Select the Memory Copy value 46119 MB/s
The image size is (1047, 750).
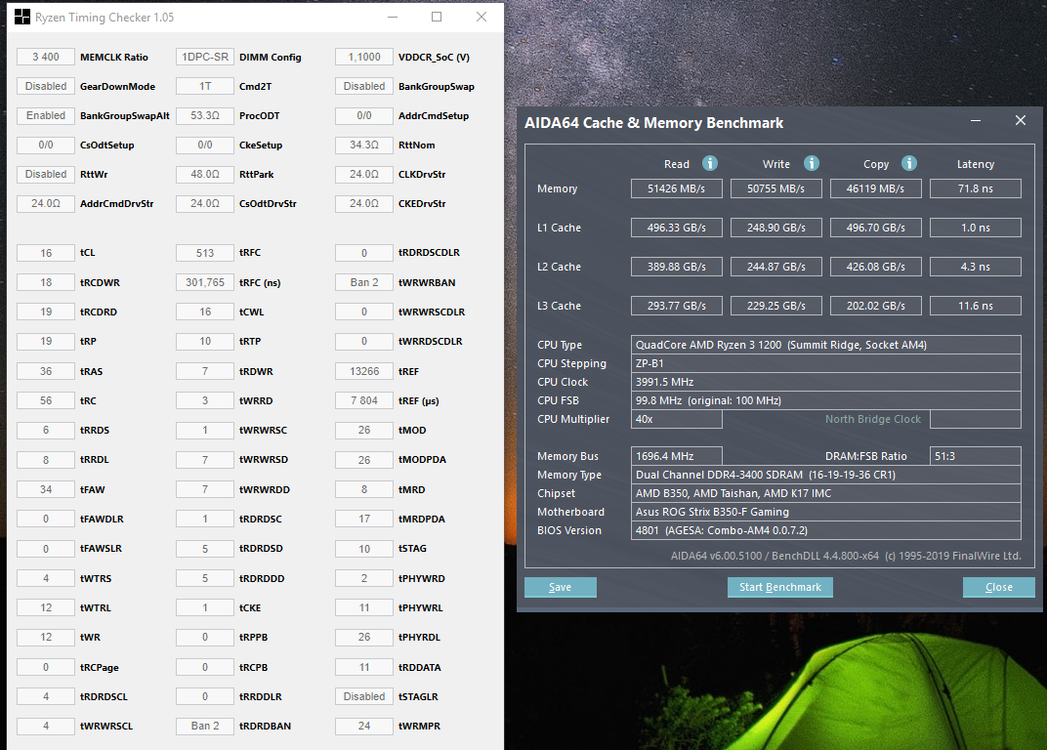[875, 188]
